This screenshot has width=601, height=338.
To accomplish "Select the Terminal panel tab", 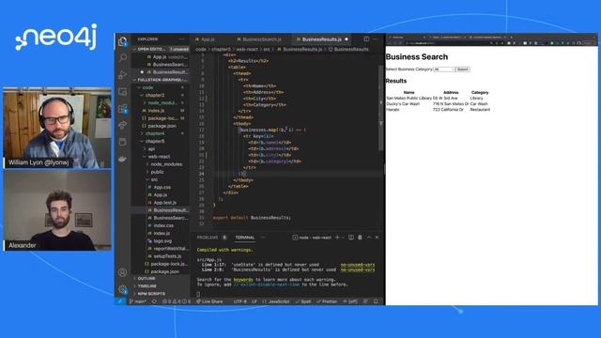I will [x=245, y=238].
